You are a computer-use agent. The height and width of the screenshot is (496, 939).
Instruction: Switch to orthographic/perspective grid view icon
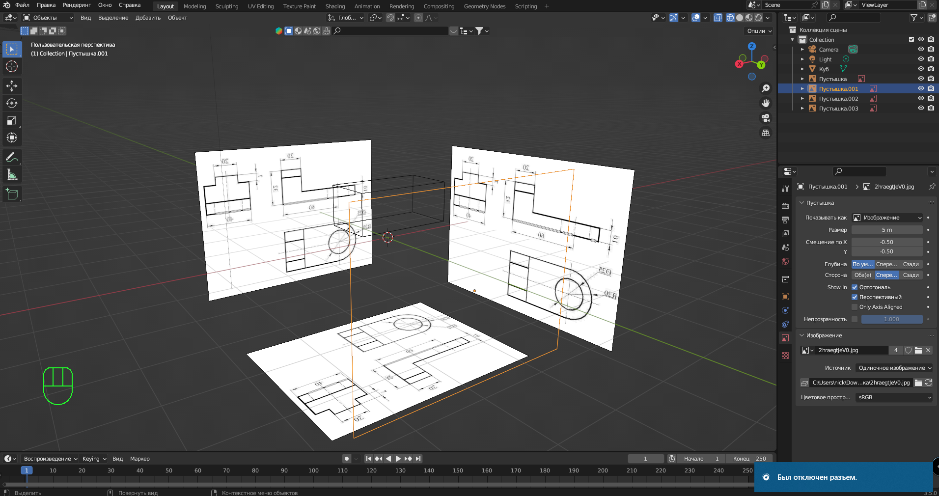(x=765, y=133)
